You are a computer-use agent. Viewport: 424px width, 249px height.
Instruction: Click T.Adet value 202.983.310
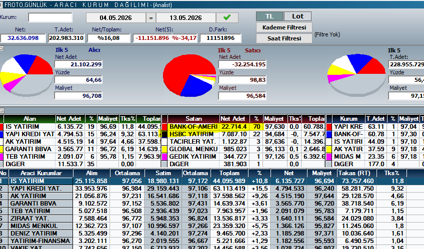(66, 38)
